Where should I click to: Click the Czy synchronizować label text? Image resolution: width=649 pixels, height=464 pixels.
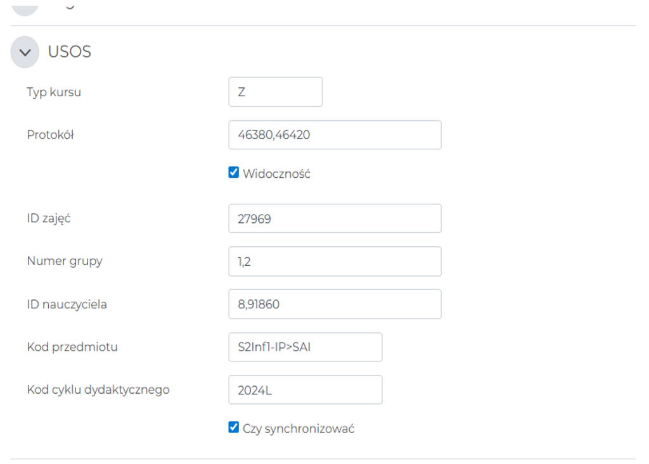pos(298,429)
